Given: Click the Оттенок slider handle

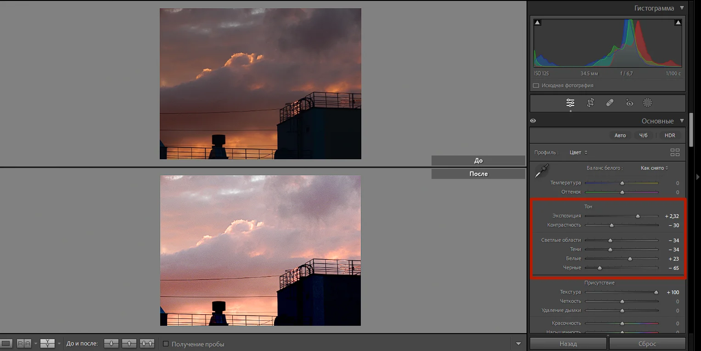Looking at the screenshot, I should (622, 192).
